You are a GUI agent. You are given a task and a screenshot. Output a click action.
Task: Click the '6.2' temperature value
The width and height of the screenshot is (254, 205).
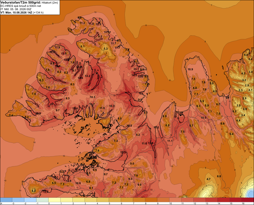pos(234,111)
